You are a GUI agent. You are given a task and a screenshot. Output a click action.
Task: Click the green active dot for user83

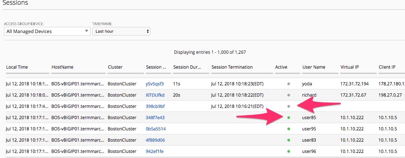point(289,140)
